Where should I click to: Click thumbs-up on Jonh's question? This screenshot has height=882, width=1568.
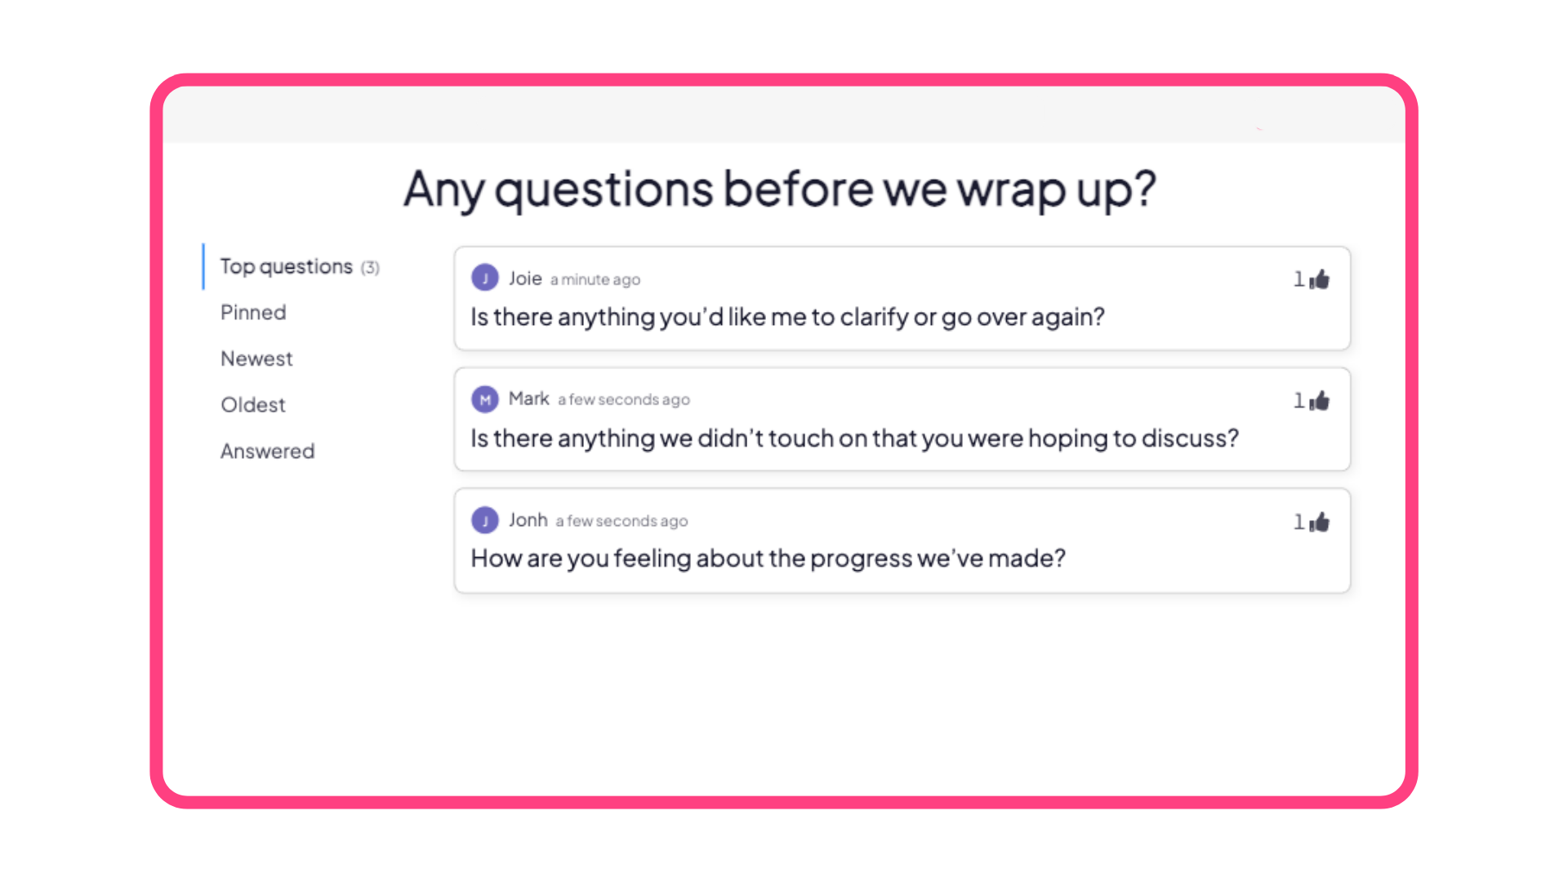[1319, 523]
